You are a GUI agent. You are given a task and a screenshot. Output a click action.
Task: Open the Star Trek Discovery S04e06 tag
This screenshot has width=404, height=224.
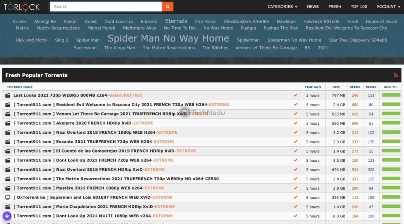[x=358, y=40]
